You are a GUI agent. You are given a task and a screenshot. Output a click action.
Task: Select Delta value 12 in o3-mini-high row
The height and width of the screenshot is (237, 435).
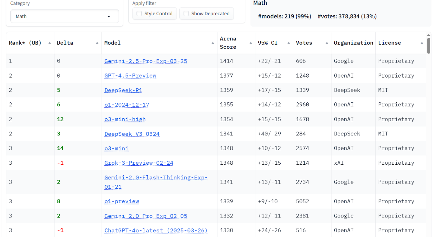[60, 119]
